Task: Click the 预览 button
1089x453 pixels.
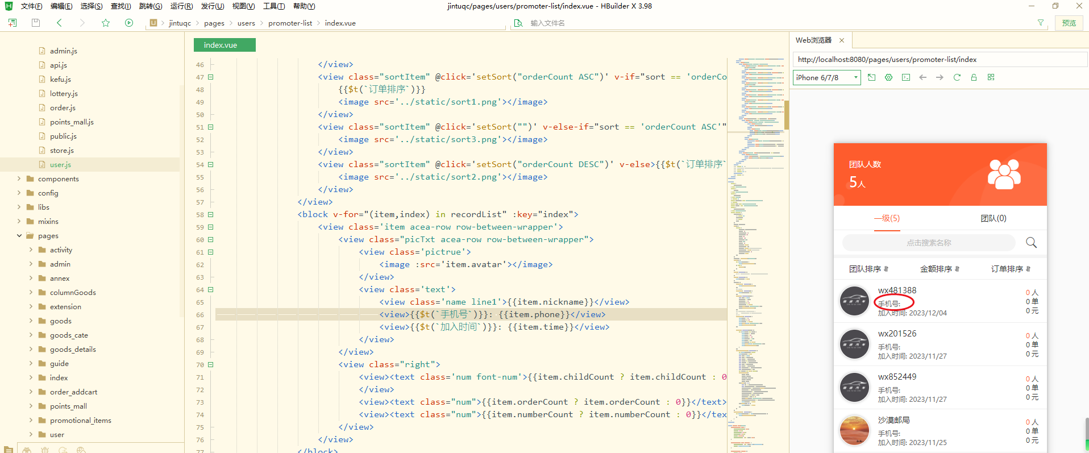Action: point(1069,23)
